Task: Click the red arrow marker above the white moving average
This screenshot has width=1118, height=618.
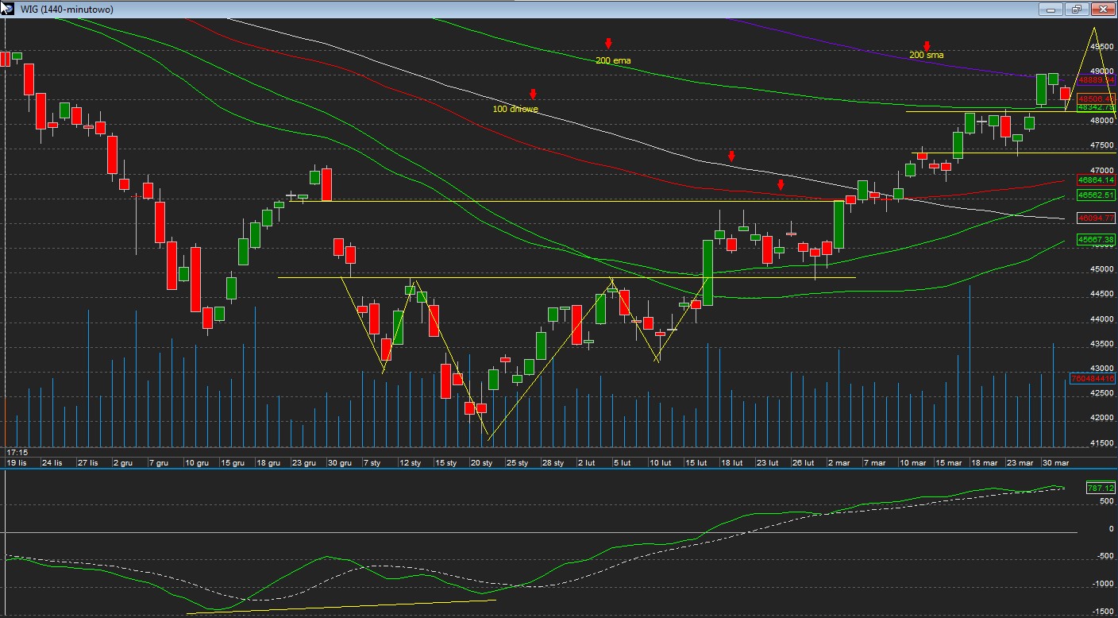Action: [731, 156]
